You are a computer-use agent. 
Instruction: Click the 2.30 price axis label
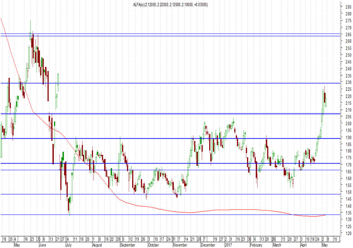(x=348, y=82)
